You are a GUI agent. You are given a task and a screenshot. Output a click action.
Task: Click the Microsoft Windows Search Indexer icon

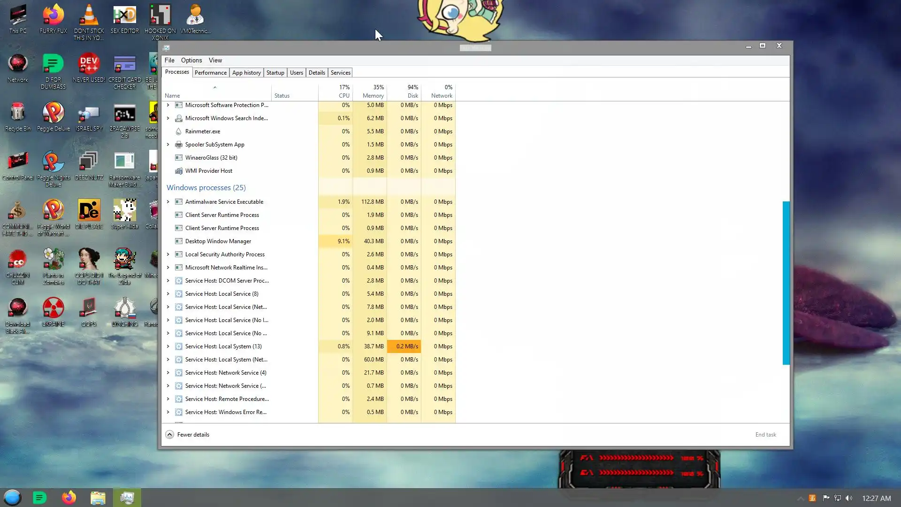pyautogui.click(x=178, y=118)
